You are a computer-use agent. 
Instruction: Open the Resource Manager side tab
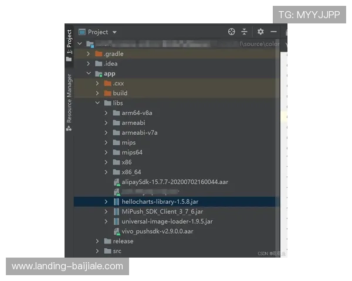pyautogui.click(x=69, y=102)
